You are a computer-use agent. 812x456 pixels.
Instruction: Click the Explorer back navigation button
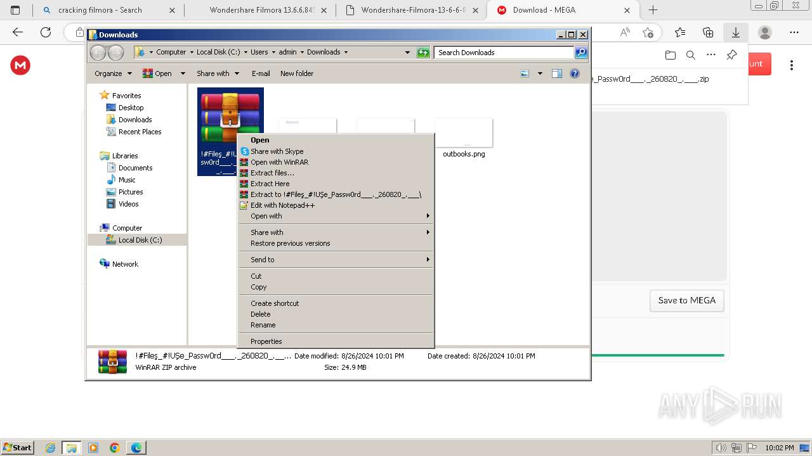(98, 53)
